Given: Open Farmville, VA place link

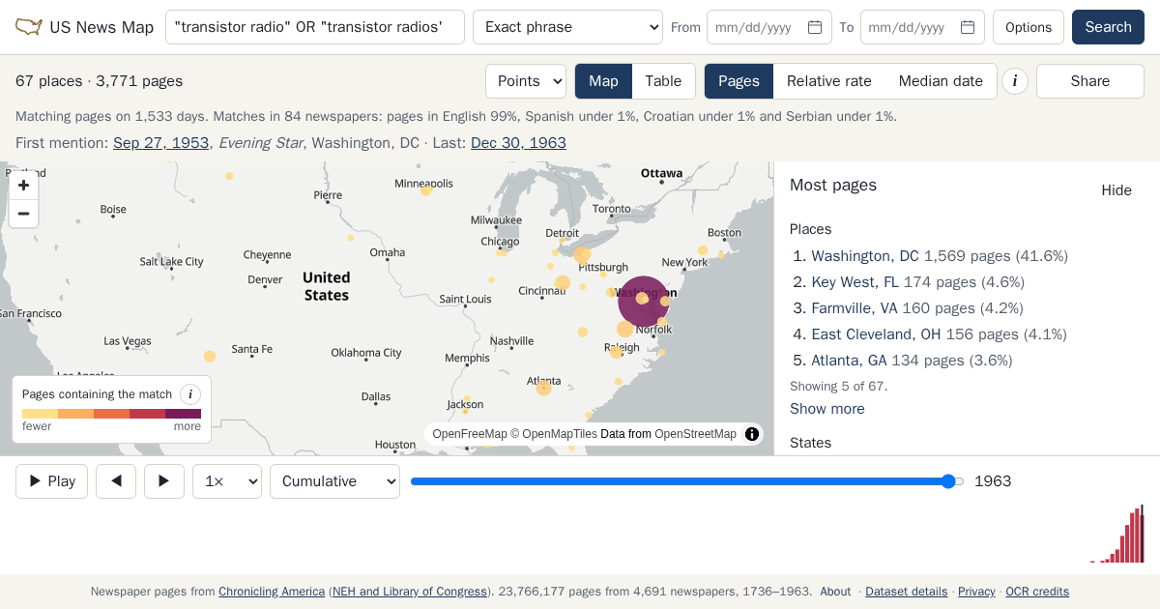Looking at the screenshot, I should click(855, 308).
